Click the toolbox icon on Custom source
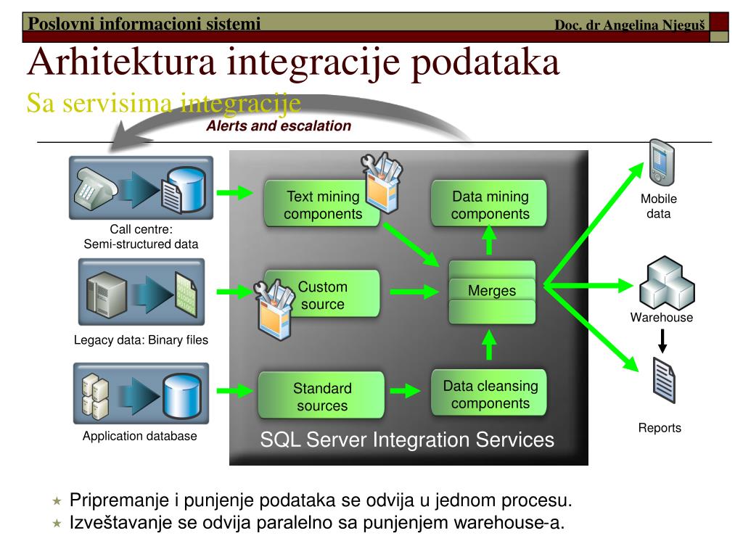 (x=274, y=309)
